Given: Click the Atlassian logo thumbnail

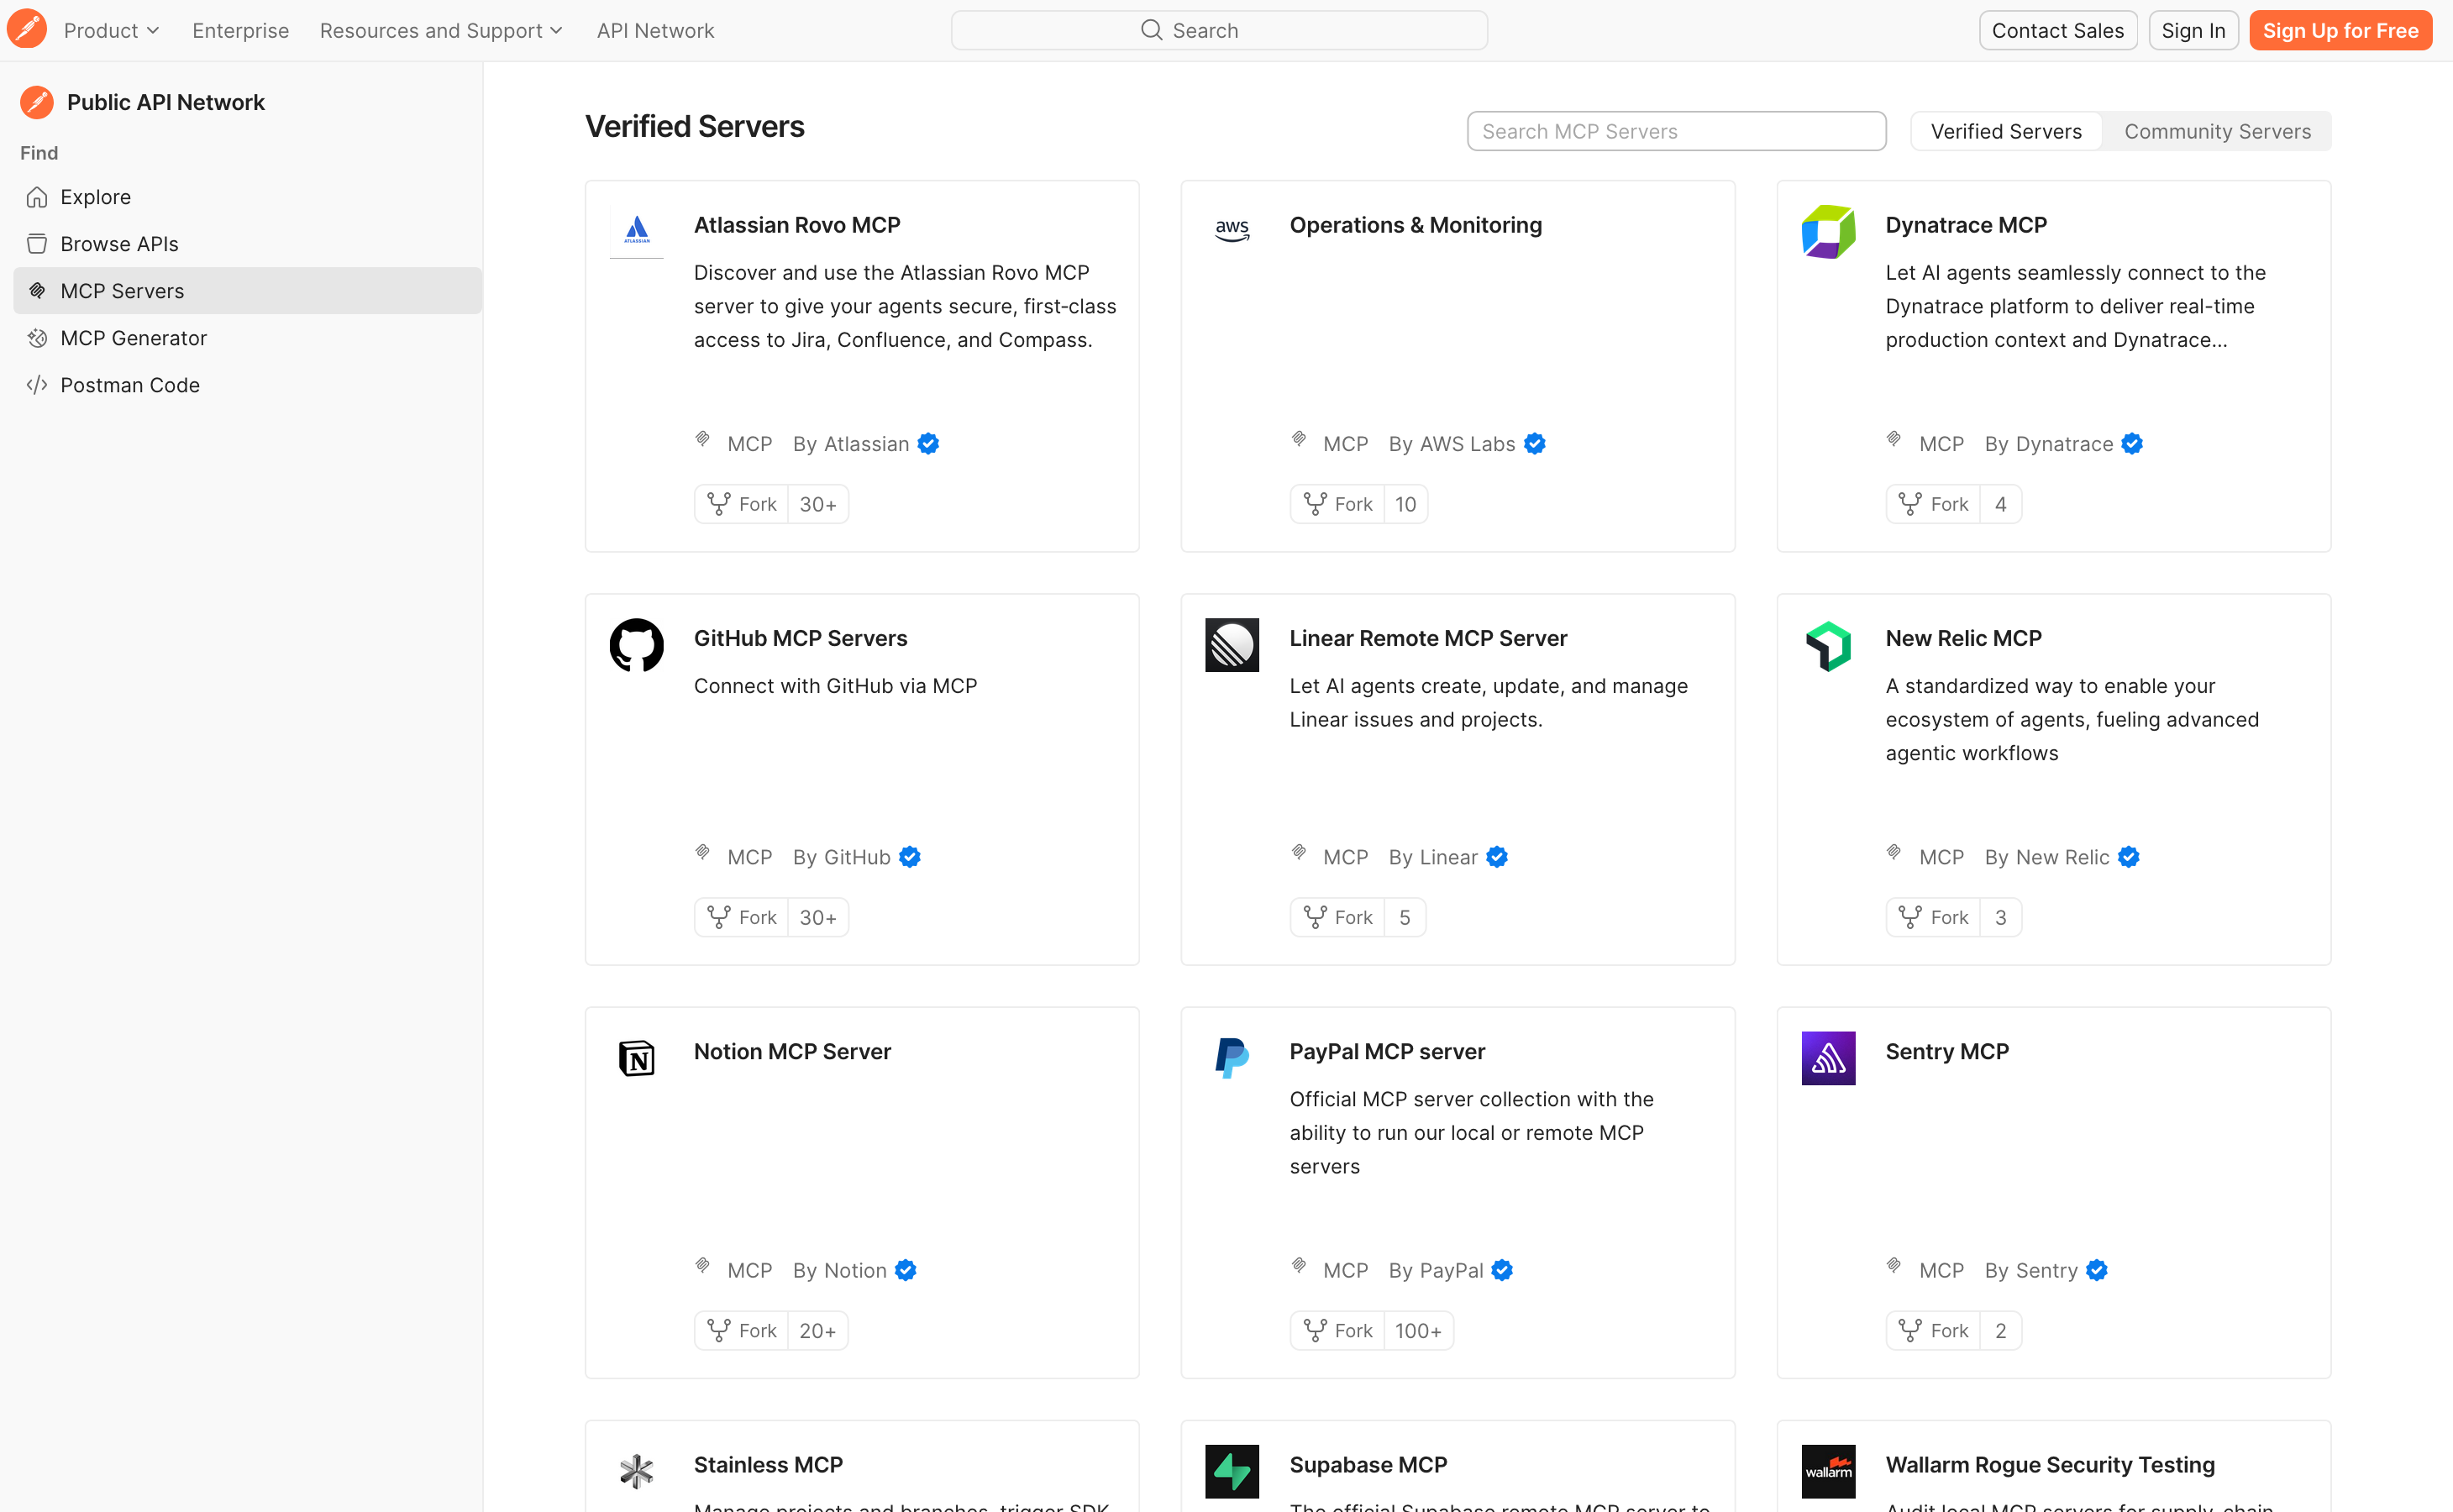Looking at the screenshot, I should (x=637, y=231).
